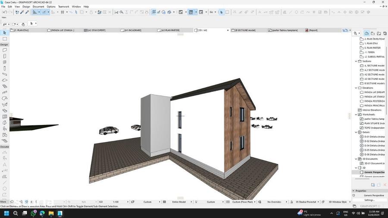Select the Arrow tool in the toolbox
The width and height of the screenshot is (388, 218).
(5, 33)
